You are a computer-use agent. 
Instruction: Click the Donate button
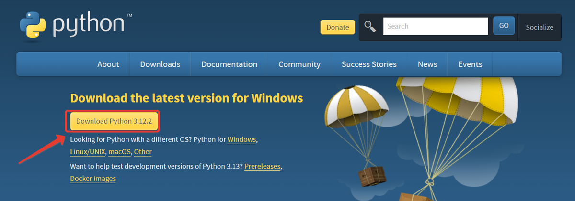(338, 27)
